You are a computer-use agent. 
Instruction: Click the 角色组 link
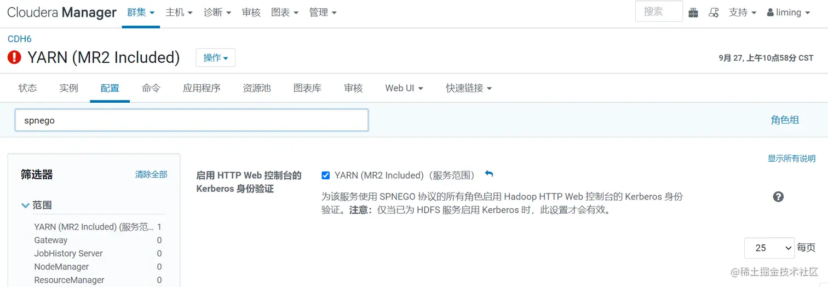pyautogui.click(x=785, y=120)
